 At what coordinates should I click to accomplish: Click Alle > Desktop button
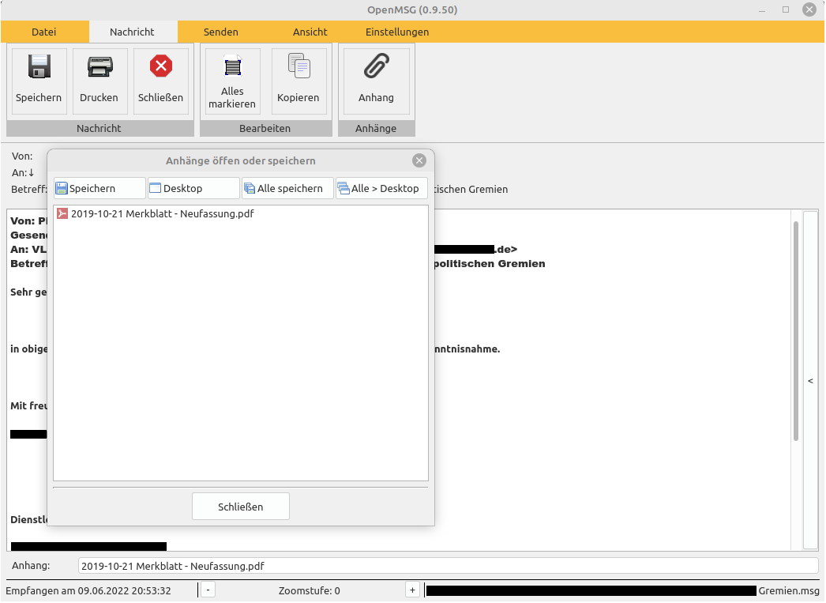pyautogui.click(x=381, y=188)
